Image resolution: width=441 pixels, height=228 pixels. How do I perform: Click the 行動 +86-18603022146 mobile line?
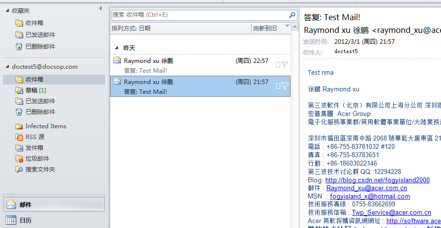pos(342,163)
